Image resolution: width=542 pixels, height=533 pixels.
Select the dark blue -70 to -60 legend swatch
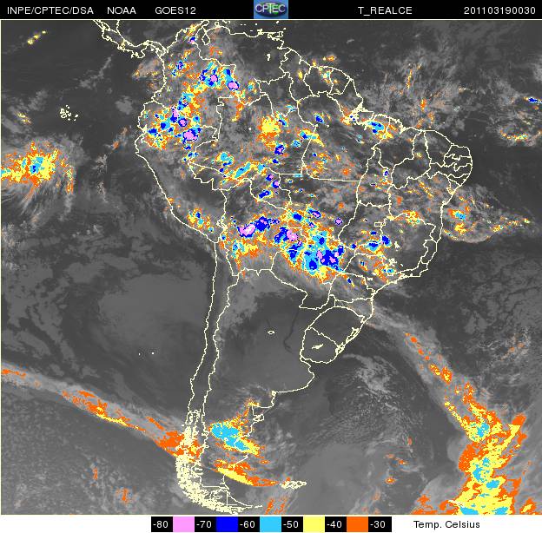pyautogui.click(x=227, y=524)
